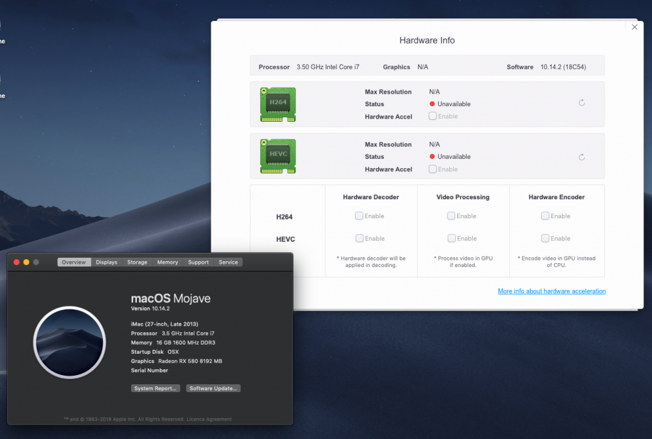The width and height of the screenshot is (652, 439).
Task: Click the H264 chip icon
Action: [278, 104]
